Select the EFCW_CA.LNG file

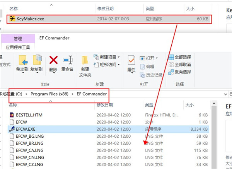[x=108, y=150]
